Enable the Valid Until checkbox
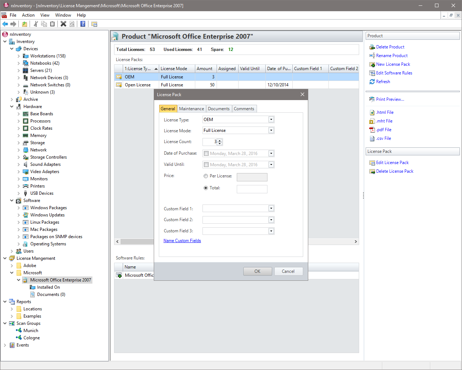 [x=206, y=165]
